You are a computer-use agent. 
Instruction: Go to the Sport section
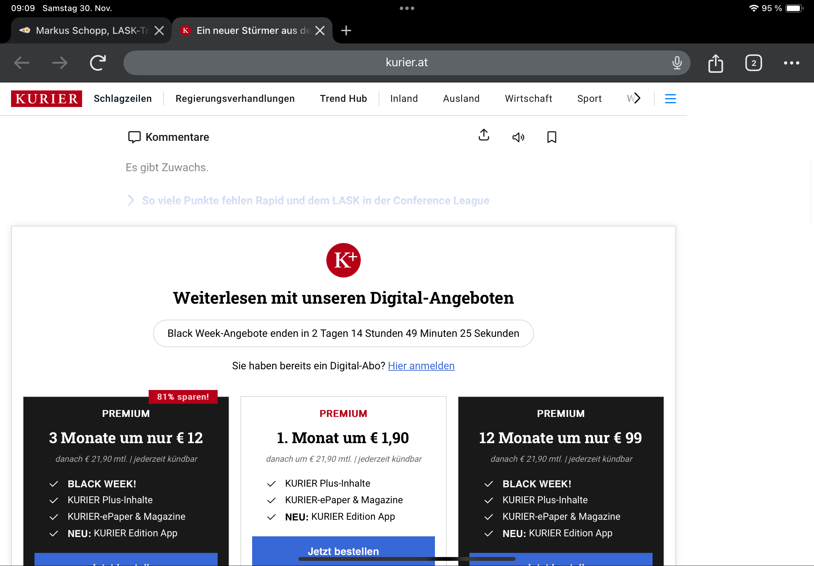tap(589, 99)
